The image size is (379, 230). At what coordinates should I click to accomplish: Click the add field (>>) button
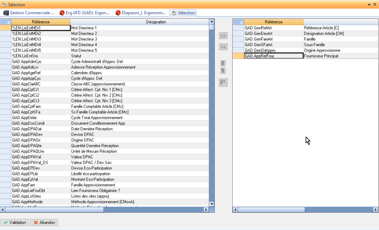(223, 36)
